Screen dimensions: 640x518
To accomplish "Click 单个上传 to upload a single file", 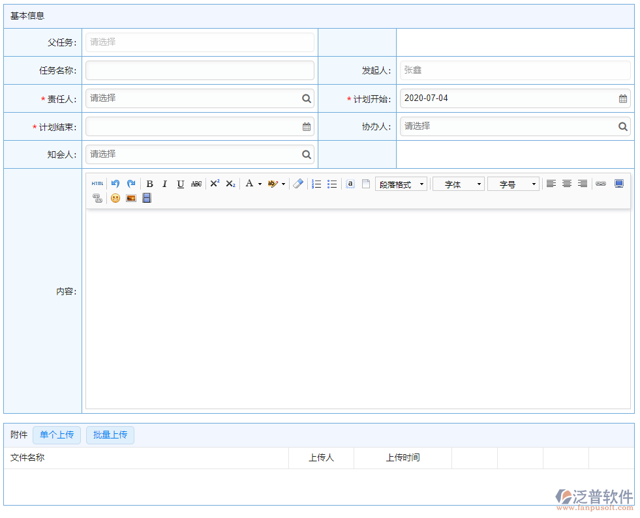I will coord(57,434).
